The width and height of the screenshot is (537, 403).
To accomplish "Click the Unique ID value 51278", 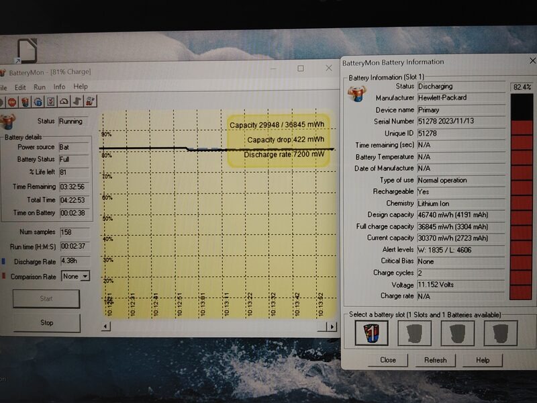I will point(461,133).
